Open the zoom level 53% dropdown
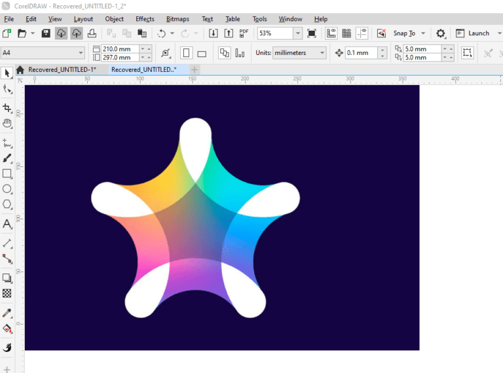503x373 pixels. pos(297,33)
